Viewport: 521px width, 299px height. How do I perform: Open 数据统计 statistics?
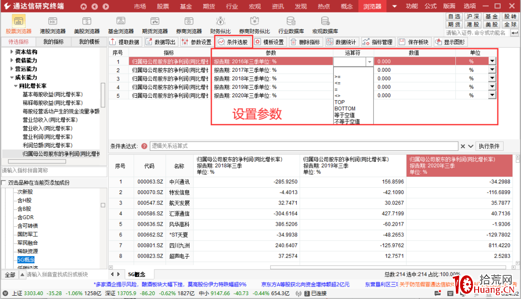(x=342, y=42)
